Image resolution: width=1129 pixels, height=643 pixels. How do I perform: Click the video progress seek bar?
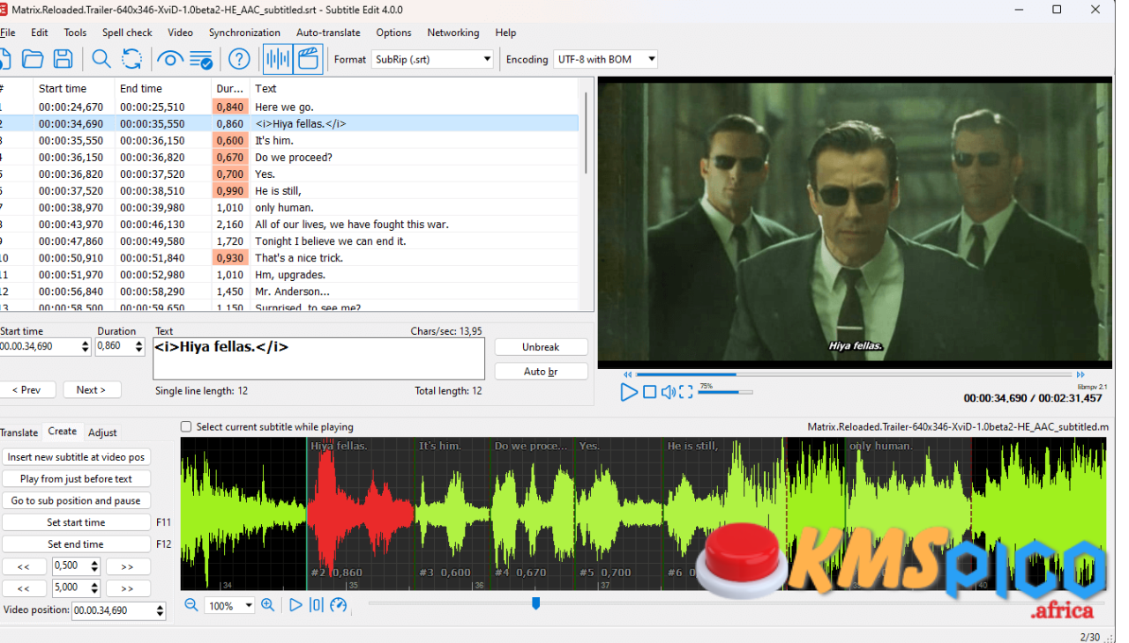[x=855, y=374]
